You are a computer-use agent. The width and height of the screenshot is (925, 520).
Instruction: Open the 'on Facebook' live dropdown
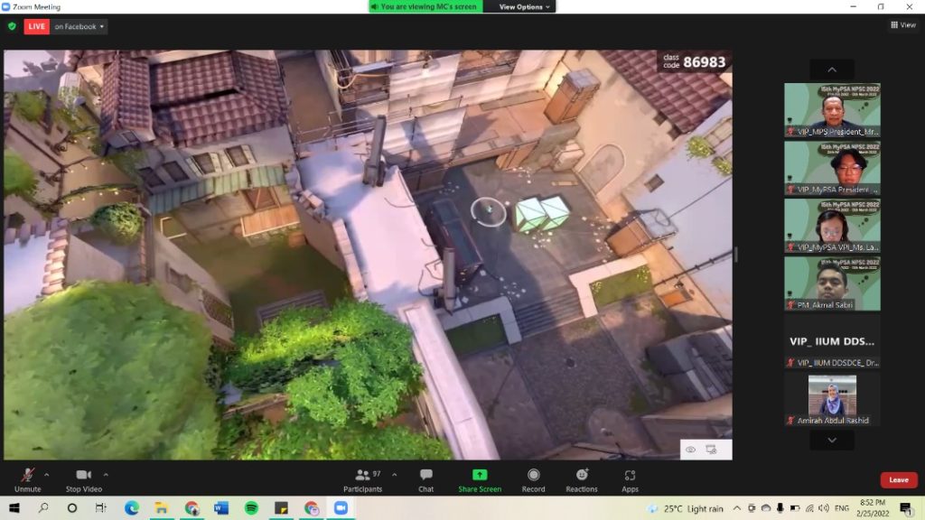coord(79,26)
